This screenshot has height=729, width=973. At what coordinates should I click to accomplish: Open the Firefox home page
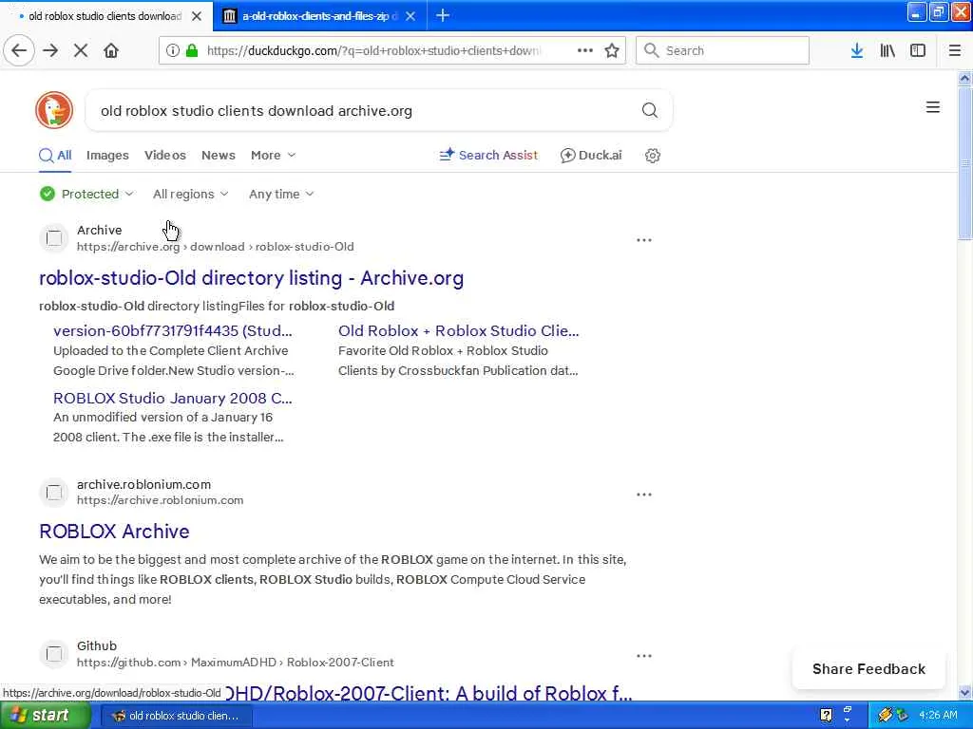[x=111, y=50]
